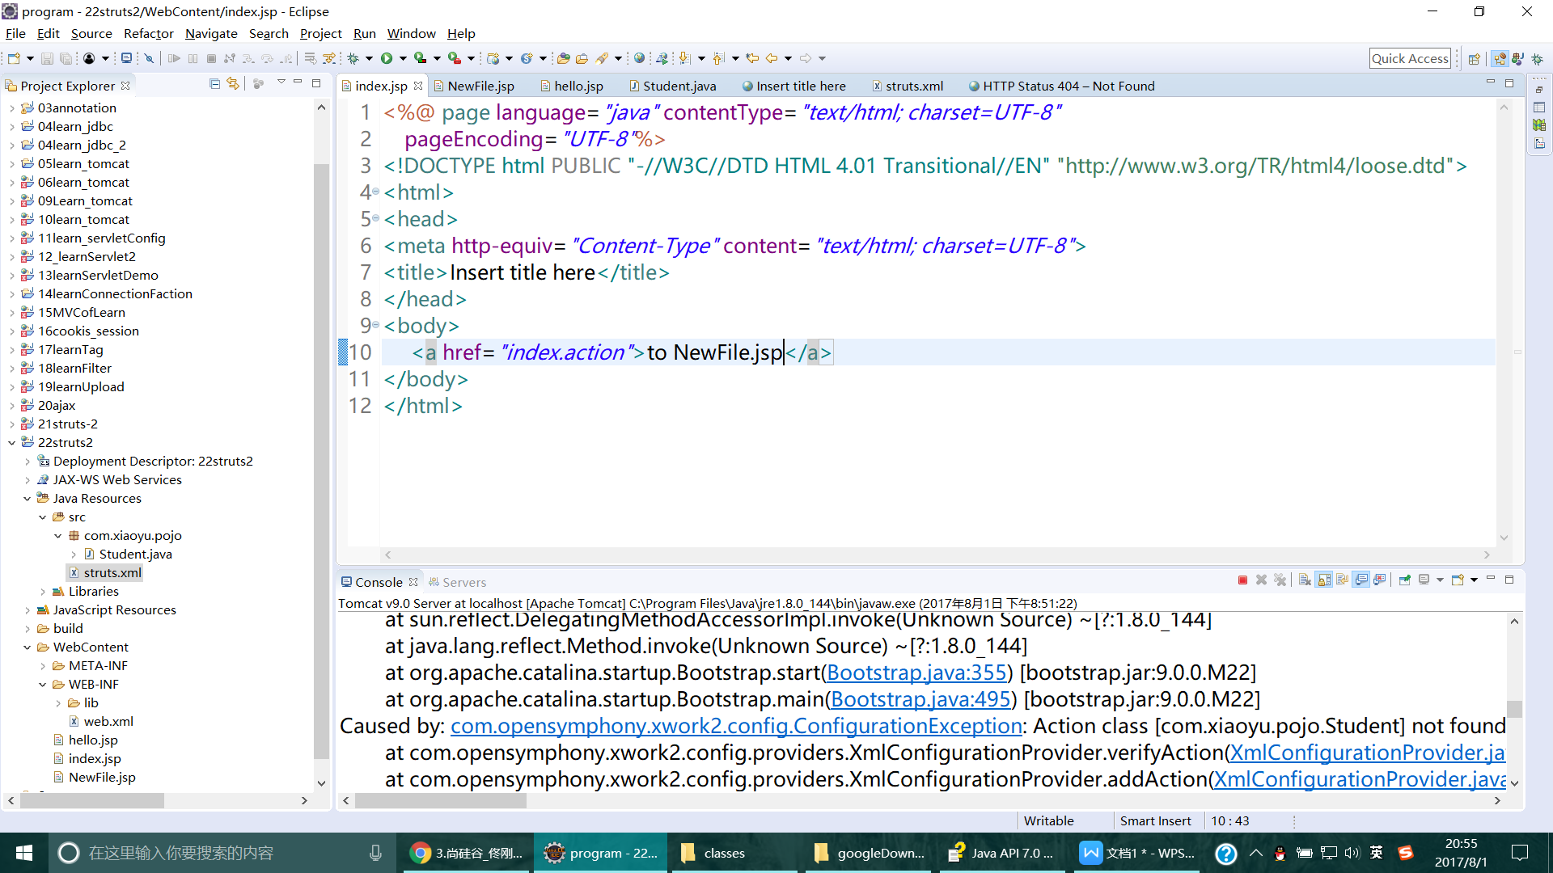The image size is (1553, 873).
Task: Maximize the Console view
Action: click(1509, 580)
